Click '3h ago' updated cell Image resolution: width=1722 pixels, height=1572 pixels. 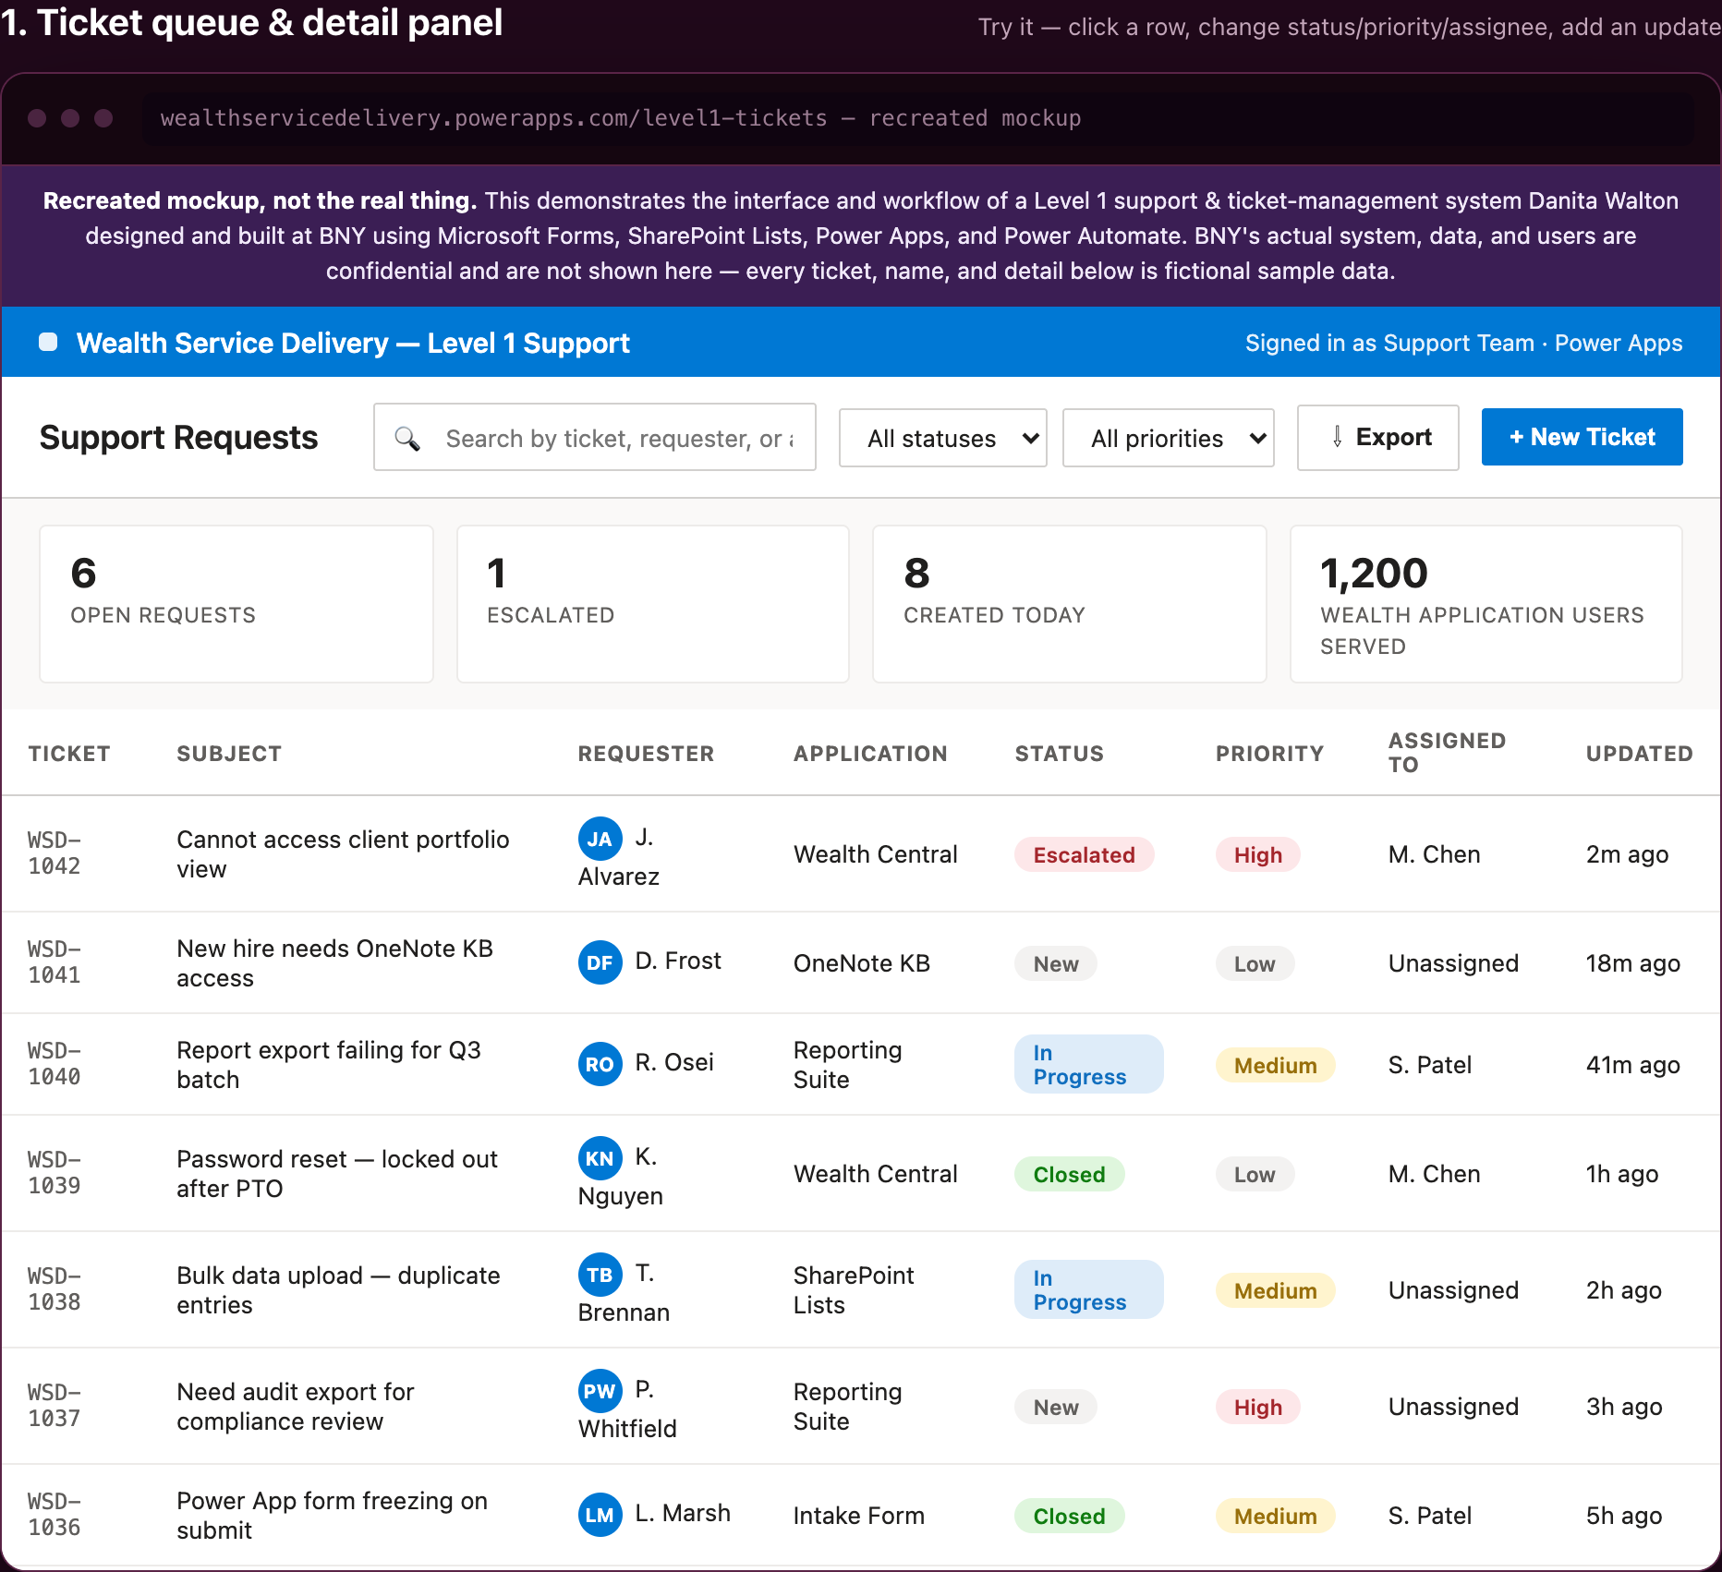coord(1623,1407)
